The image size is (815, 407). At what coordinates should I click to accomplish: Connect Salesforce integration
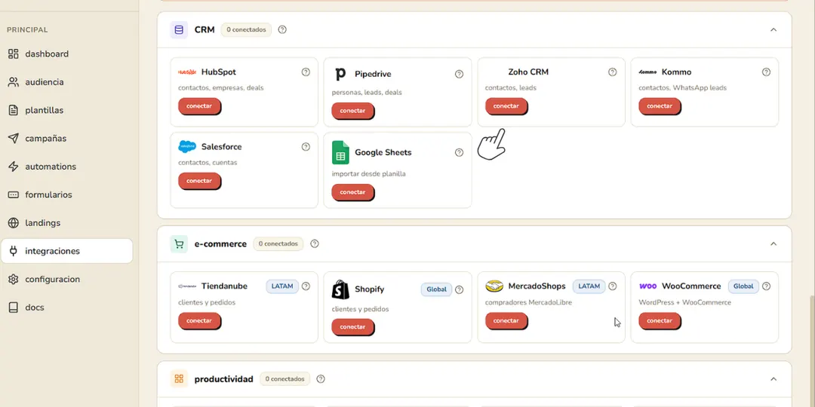tap(199, 181)
